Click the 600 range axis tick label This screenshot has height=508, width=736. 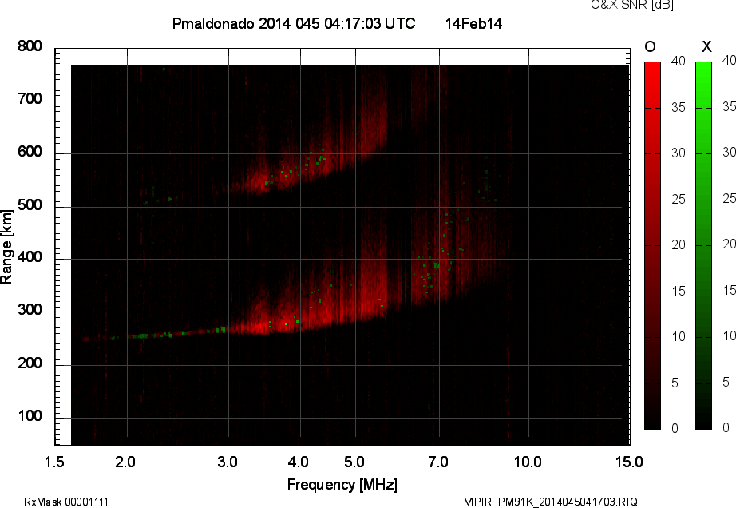pos(30,152)
